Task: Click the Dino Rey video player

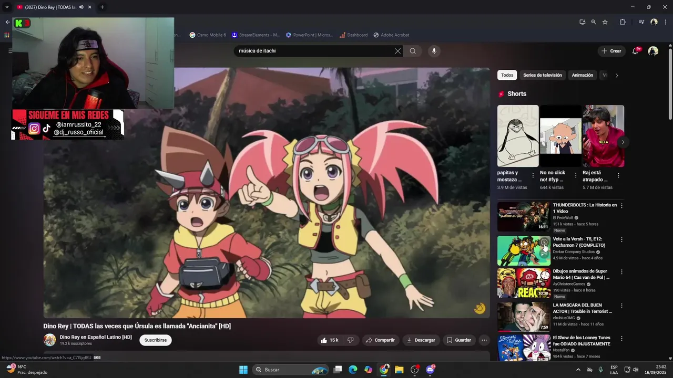Action: [x=267, y=193]
